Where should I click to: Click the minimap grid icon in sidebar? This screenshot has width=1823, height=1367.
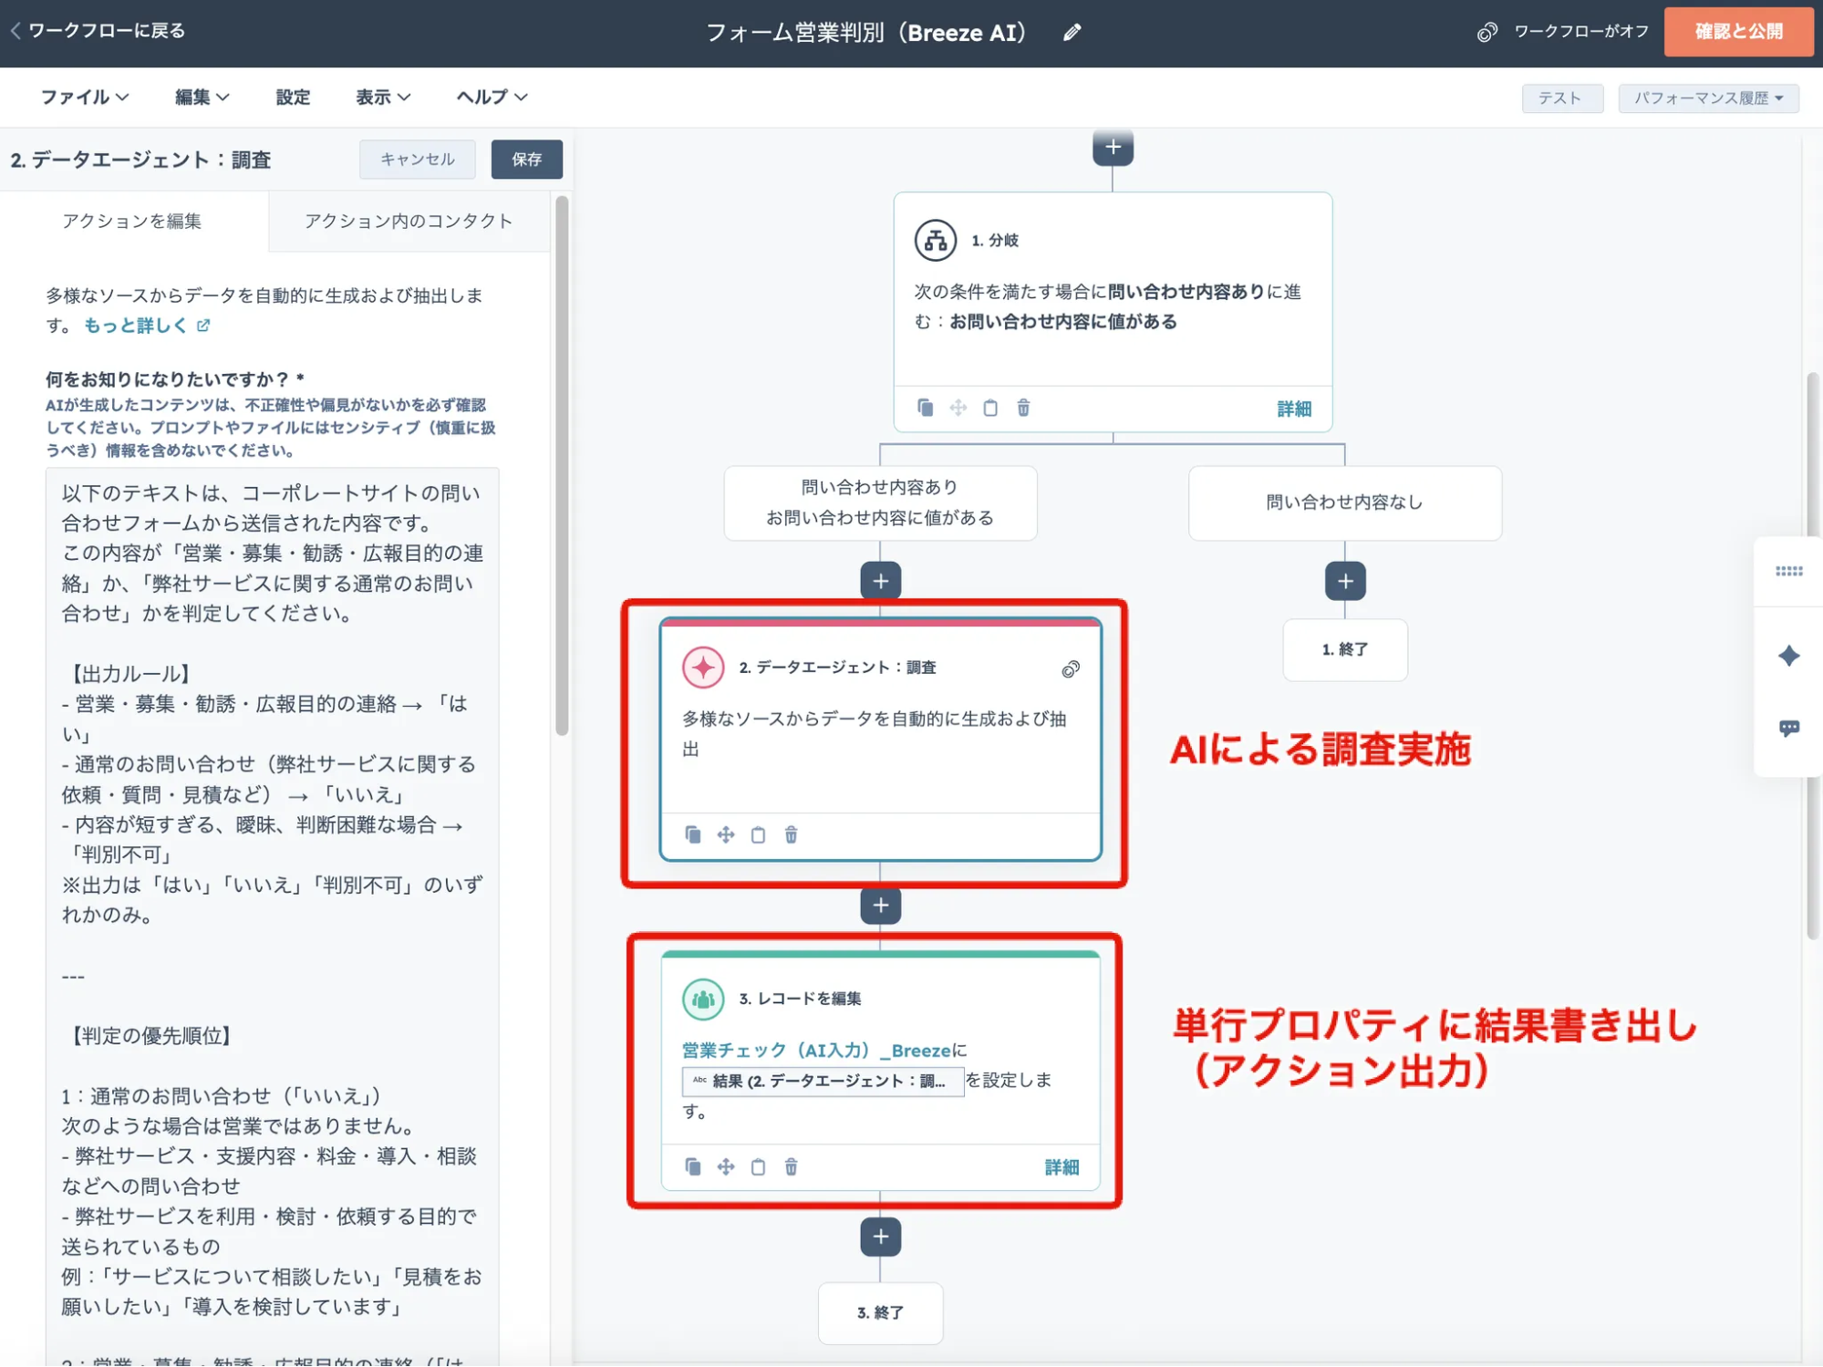click(1788, 572)
